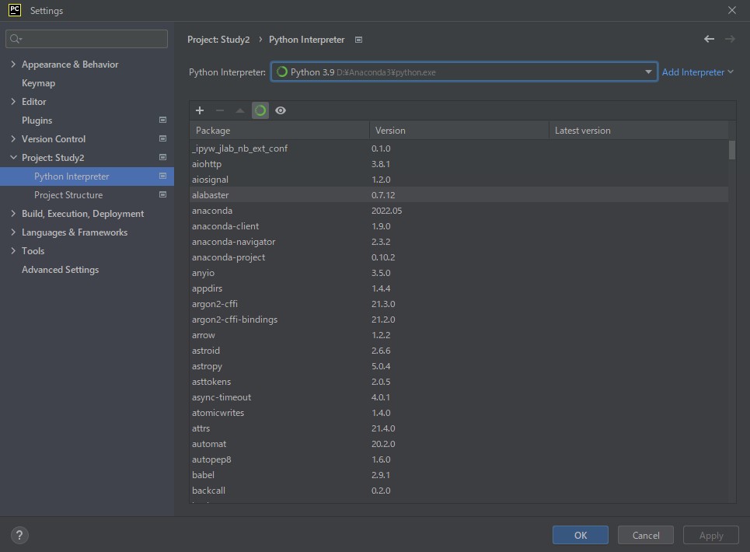Click the Package column header
750x552 pixels.
click(279, 130)
